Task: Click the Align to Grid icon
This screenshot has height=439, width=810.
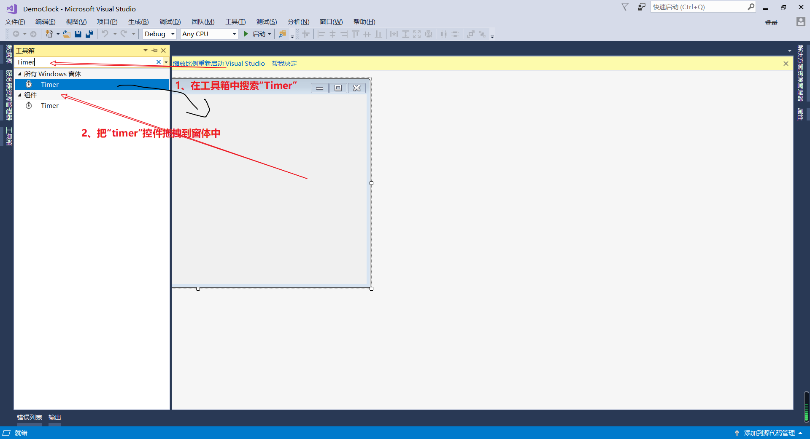Action: point(306,34)
